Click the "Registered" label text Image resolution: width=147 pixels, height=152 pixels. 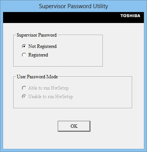38,55
